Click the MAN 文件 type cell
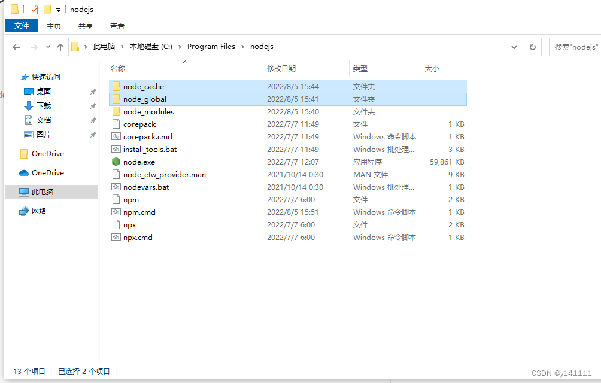This screenshot has width=601, height=383. coord(371,175)
